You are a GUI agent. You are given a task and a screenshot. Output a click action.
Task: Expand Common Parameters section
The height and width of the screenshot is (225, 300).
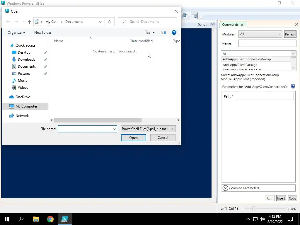(x=225, y=188)
